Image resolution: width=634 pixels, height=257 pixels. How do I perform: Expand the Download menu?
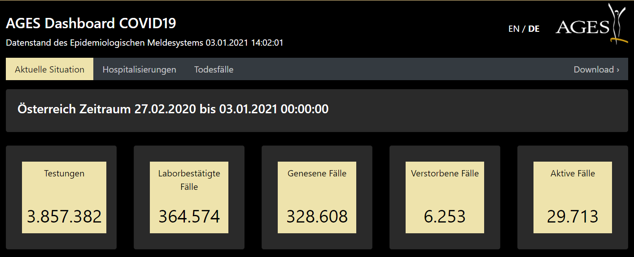click(x=596, y=69)
